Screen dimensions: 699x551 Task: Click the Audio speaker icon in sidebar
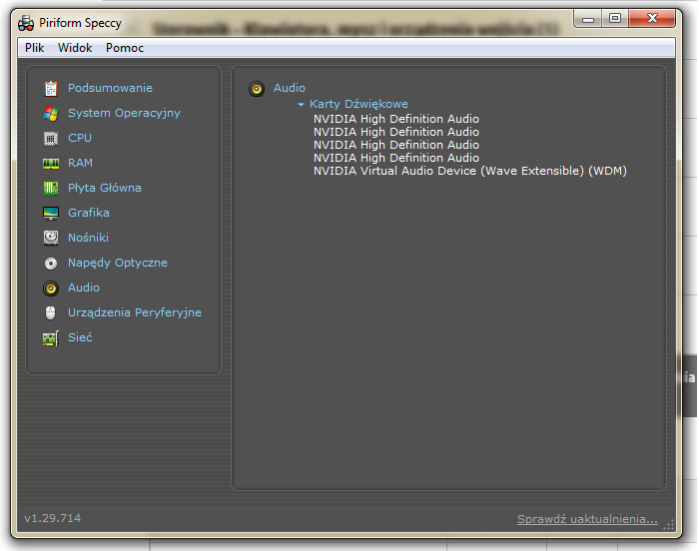point(51,288)
